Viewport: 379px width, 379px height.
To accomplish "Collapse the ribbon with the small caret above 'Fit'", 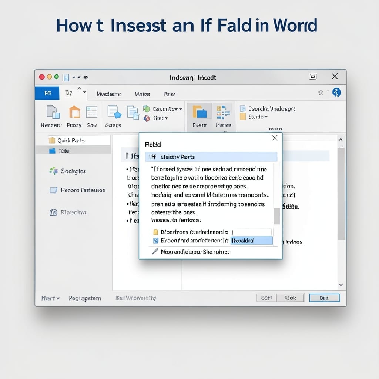I will click(x=79, y=88).
